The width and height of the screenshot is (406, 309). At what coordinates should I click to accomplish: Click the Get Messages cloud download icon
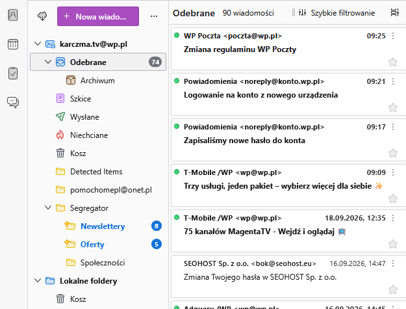pos(42,16)
